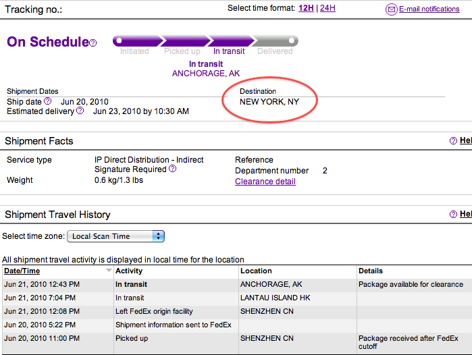
Task: Click the E-mail notifications envelope icon
Action: tap(392, 9)
